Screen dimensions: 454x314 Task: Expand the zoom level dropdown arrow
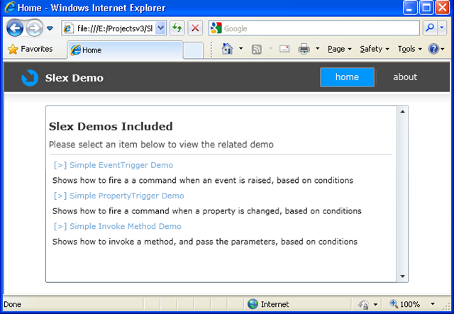click(x=433, y=304)
